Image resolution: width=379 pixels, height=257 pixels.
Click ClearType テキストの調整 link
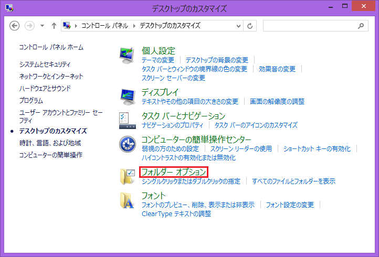click(x=176, y=213)
